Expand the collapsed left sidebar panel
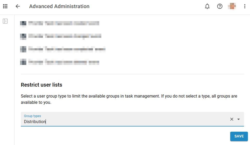The height and width of the screenshot is (145, 250). tap(5, 21)
